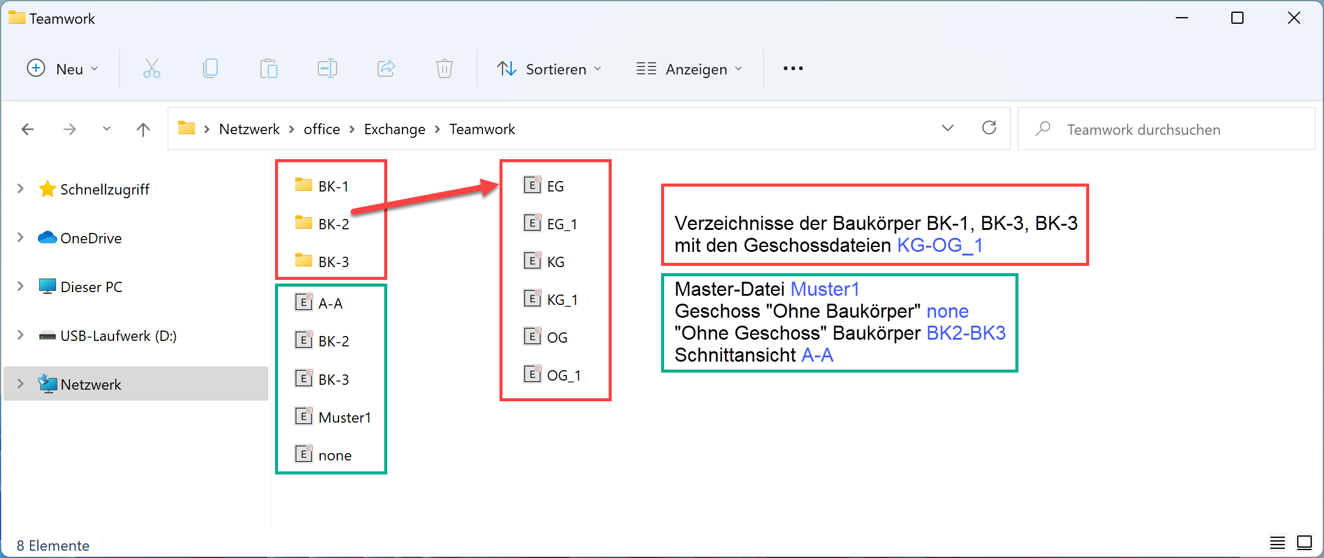Screen dimensions: 1324x558
Task: Click the Refresh icon next to the address bar
Action: 989,129
